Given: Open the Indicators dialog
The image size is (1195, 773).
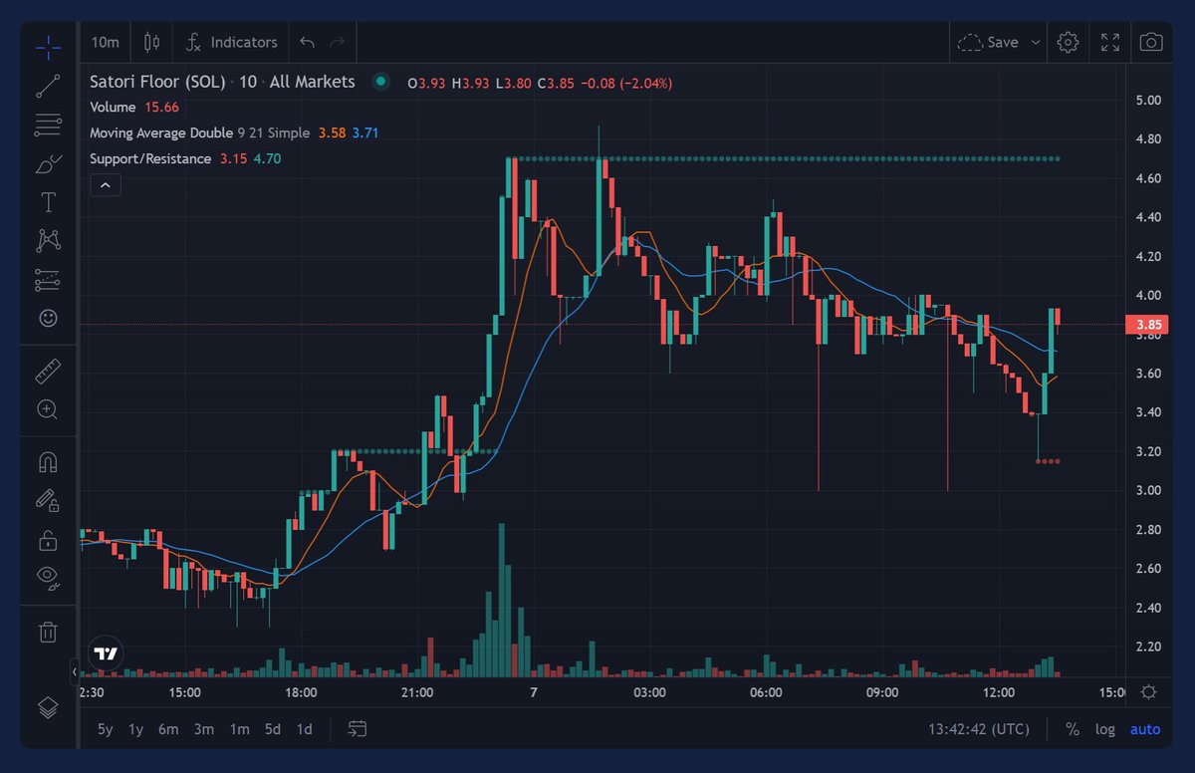Looking at the screenshot, I should coord(231,42).
